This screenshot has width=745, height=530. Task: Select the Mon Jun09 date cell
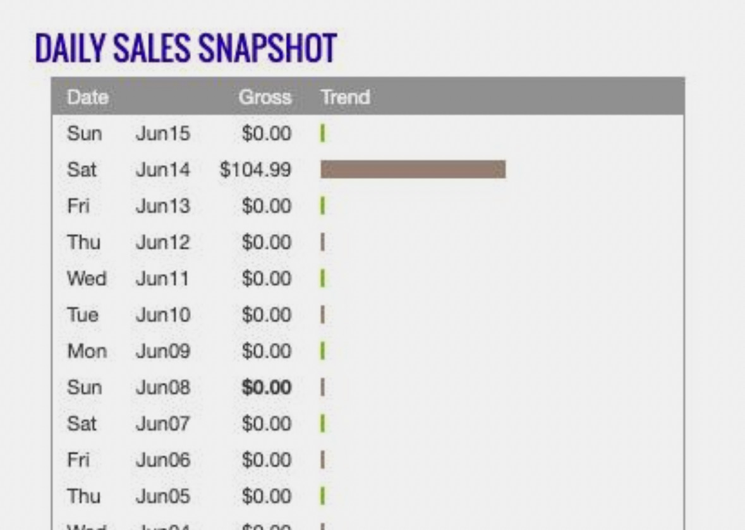[129, 351]
